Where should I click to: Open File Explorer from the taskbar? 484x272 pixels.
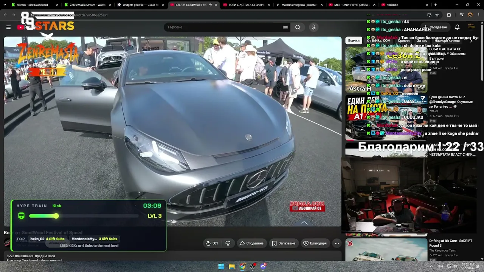[x=232, y=266]
